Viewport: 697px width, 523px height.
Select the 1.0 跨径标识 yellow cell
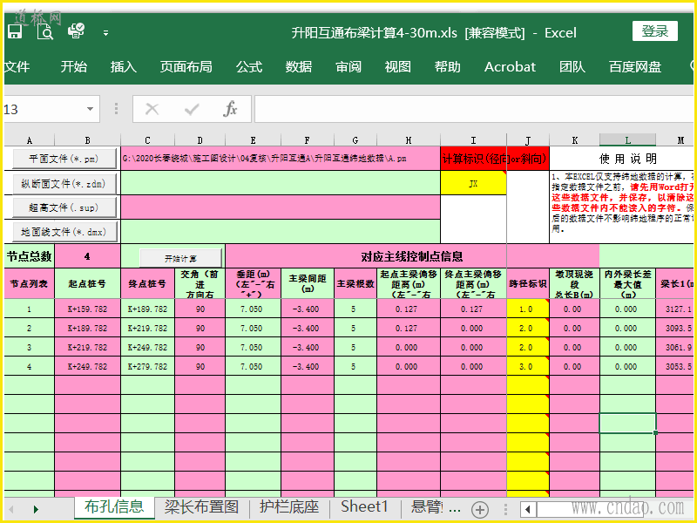(x=528, y=309)
